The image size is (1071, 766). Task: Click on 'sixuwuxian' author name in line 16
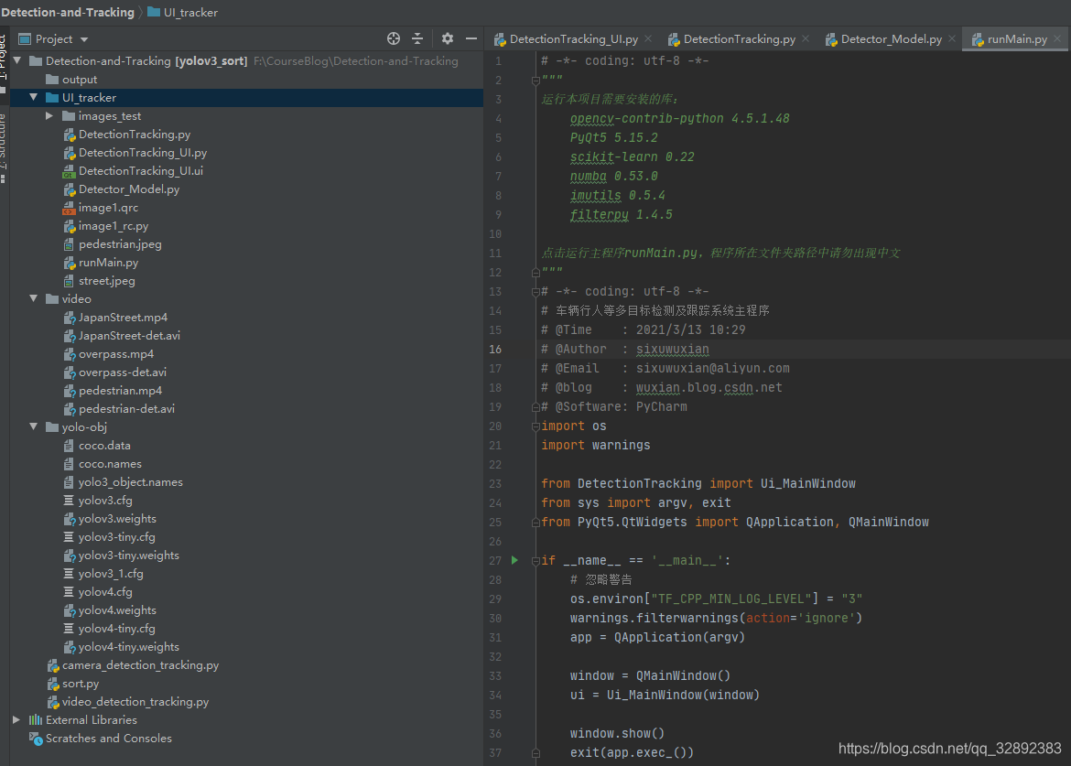tap(673, 350)
